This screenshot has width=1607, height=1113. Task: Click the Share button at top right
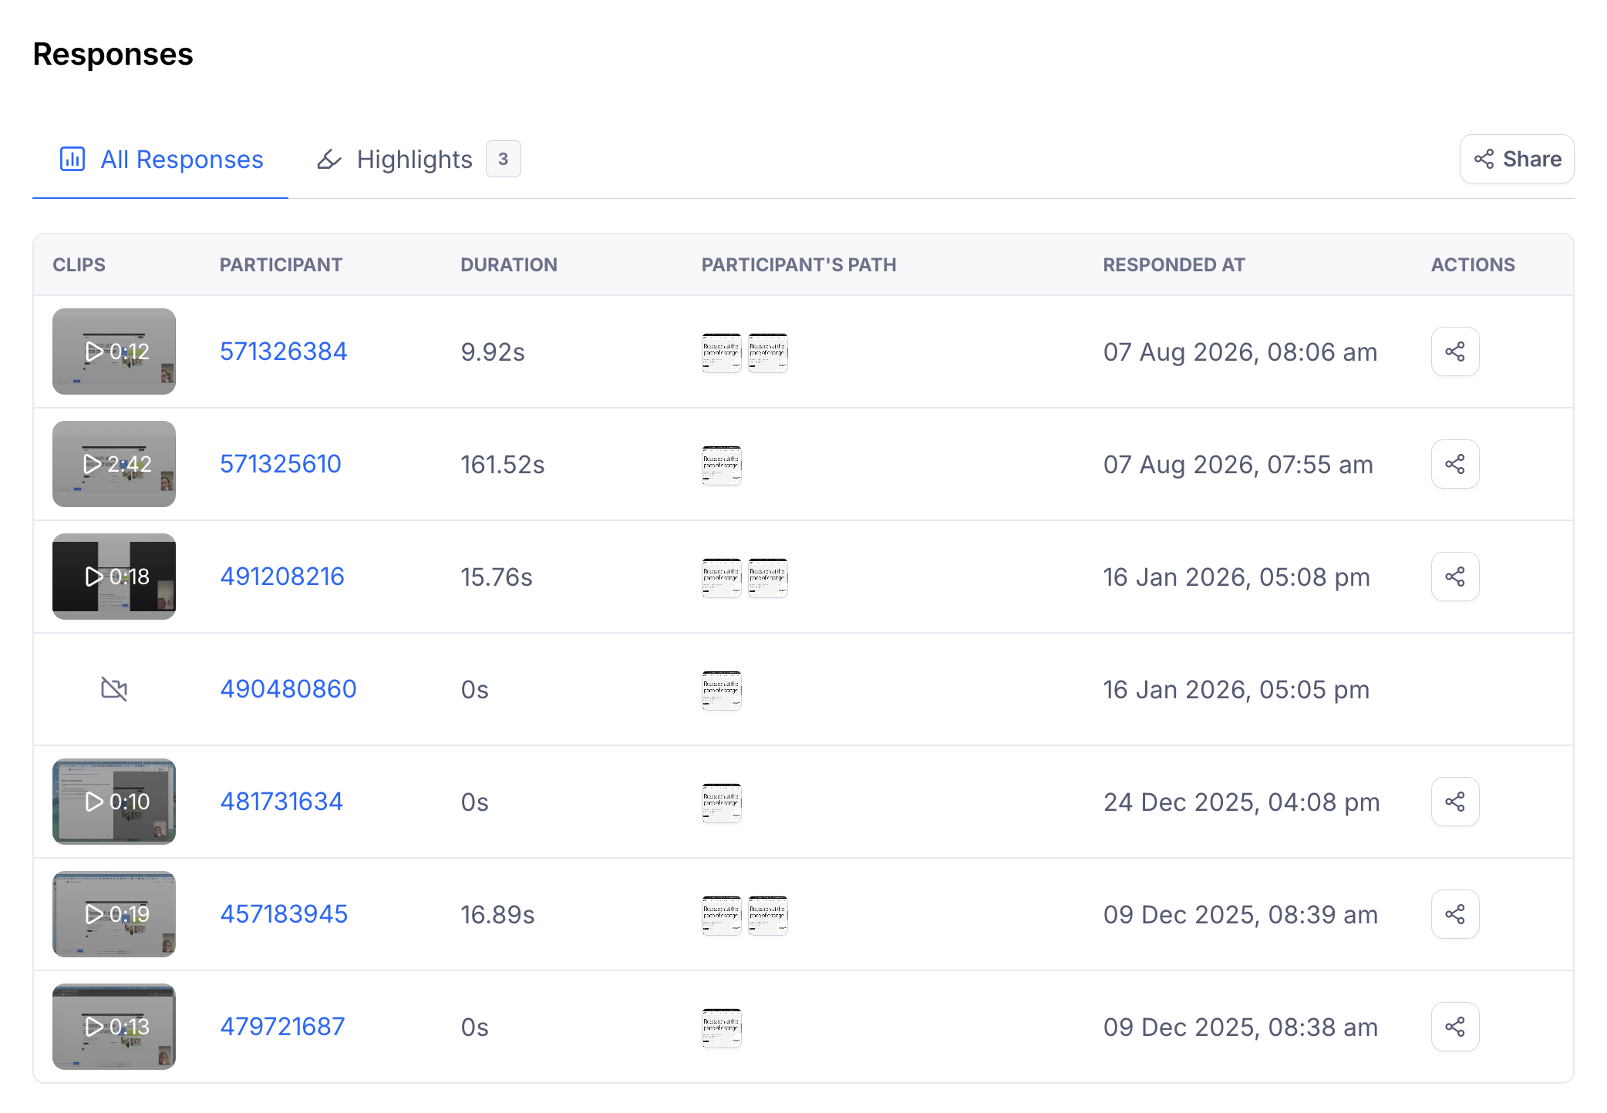coord(1517,159)
